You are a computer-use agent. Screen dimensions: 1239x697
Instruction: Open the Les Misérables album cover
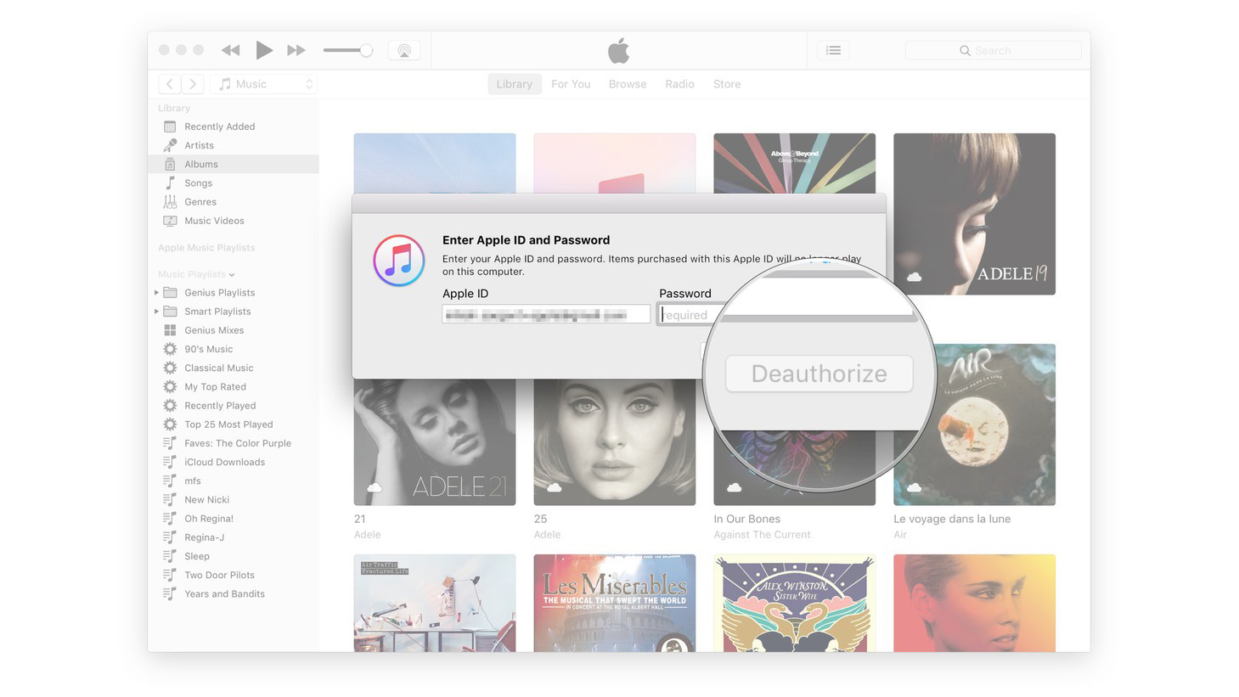615,604
